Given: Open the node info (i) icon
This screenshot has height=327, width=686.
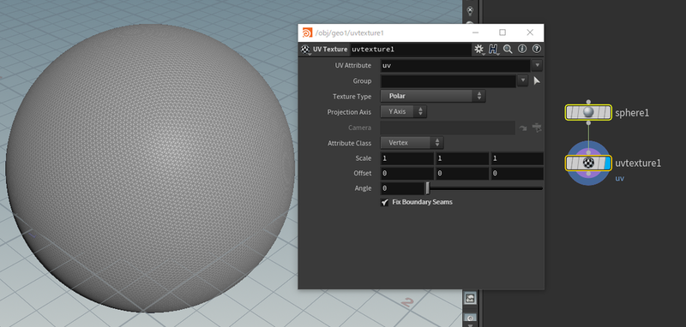Looking at the screenshot, I should (x=522, y=49).
